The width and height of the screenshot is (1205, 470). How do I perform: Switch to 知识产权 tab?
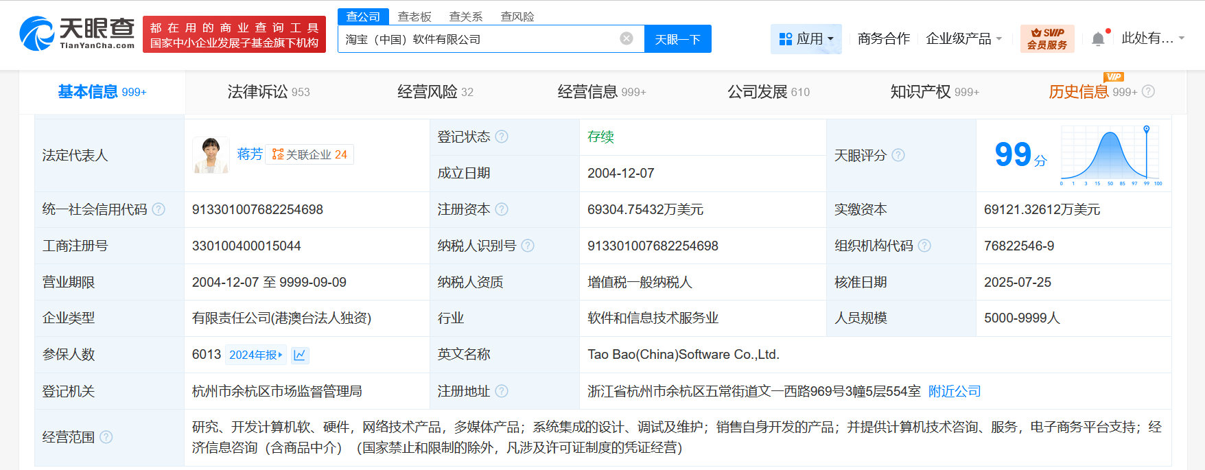click(x=935, y=92)
